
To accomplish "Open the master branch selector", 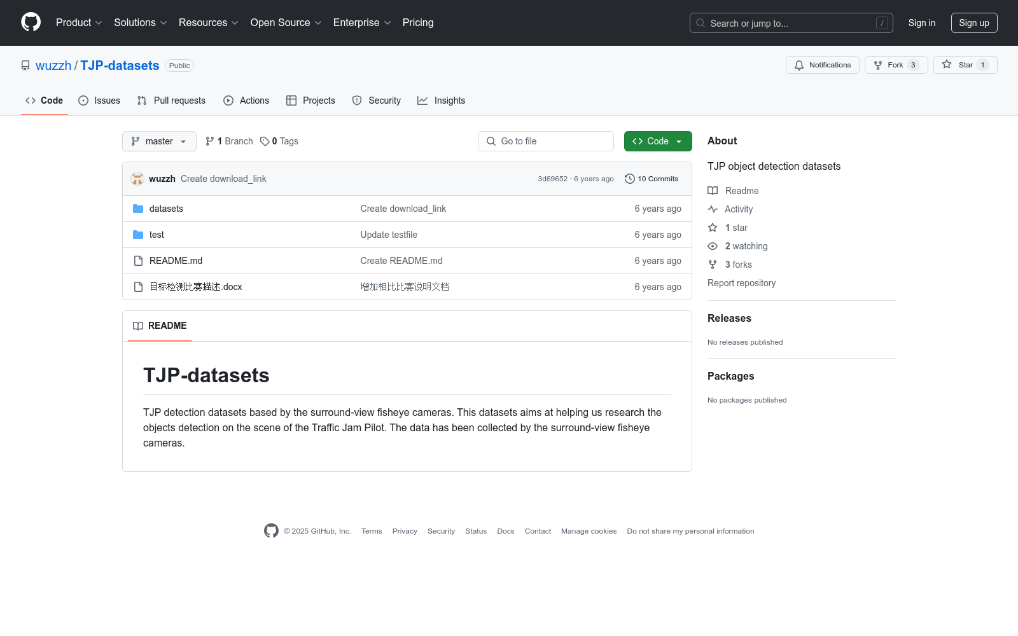I will point(159,141).
